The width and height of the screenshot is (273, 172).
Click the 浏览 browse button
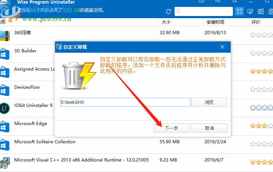point(209,102)
